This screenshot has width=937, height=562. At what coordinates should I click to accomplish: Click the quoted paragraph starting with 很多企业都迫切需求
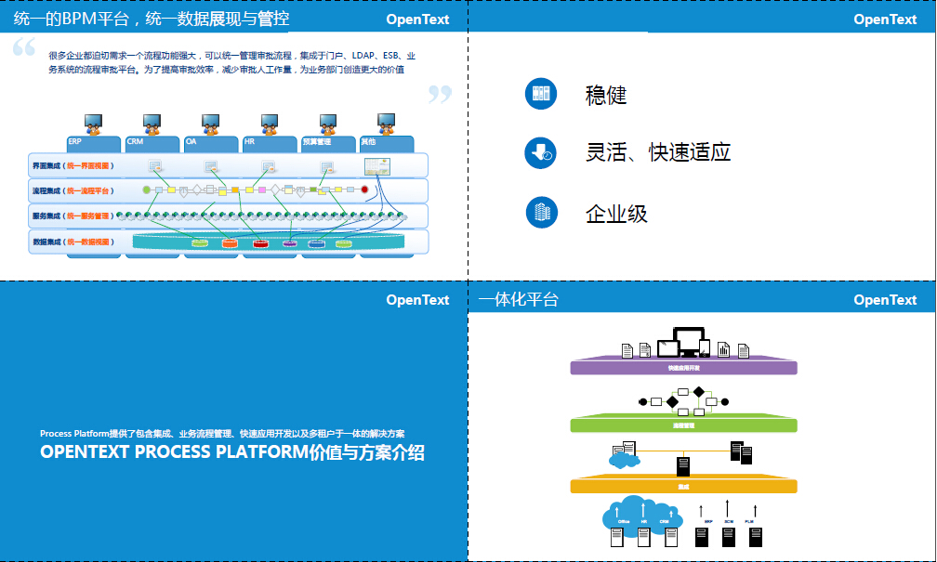point(231,63)
